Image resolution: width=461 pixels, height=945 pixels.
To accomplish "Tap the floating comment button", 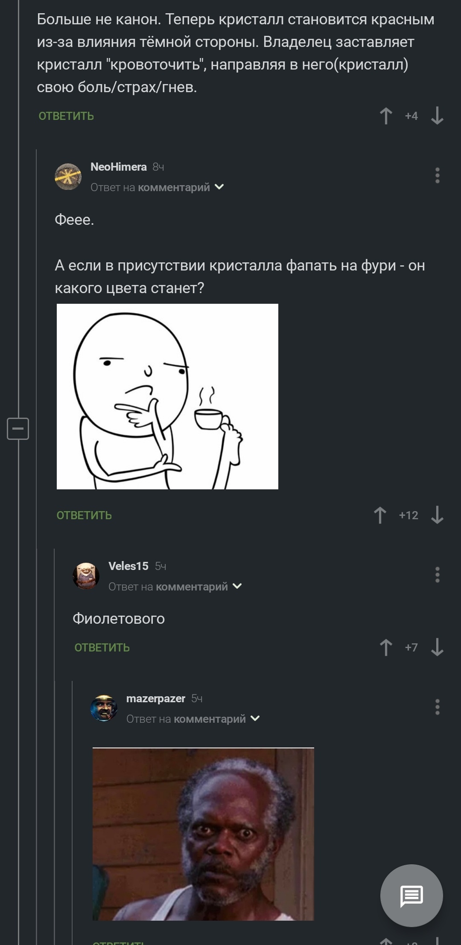I will tap(411, 896).
